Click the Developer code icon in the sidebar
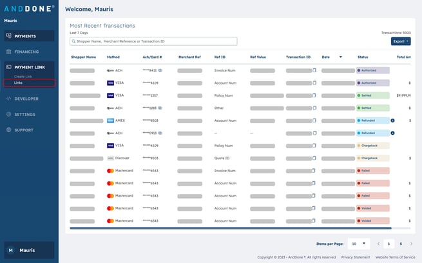This screenshot has height=263, width=422. 8,99
